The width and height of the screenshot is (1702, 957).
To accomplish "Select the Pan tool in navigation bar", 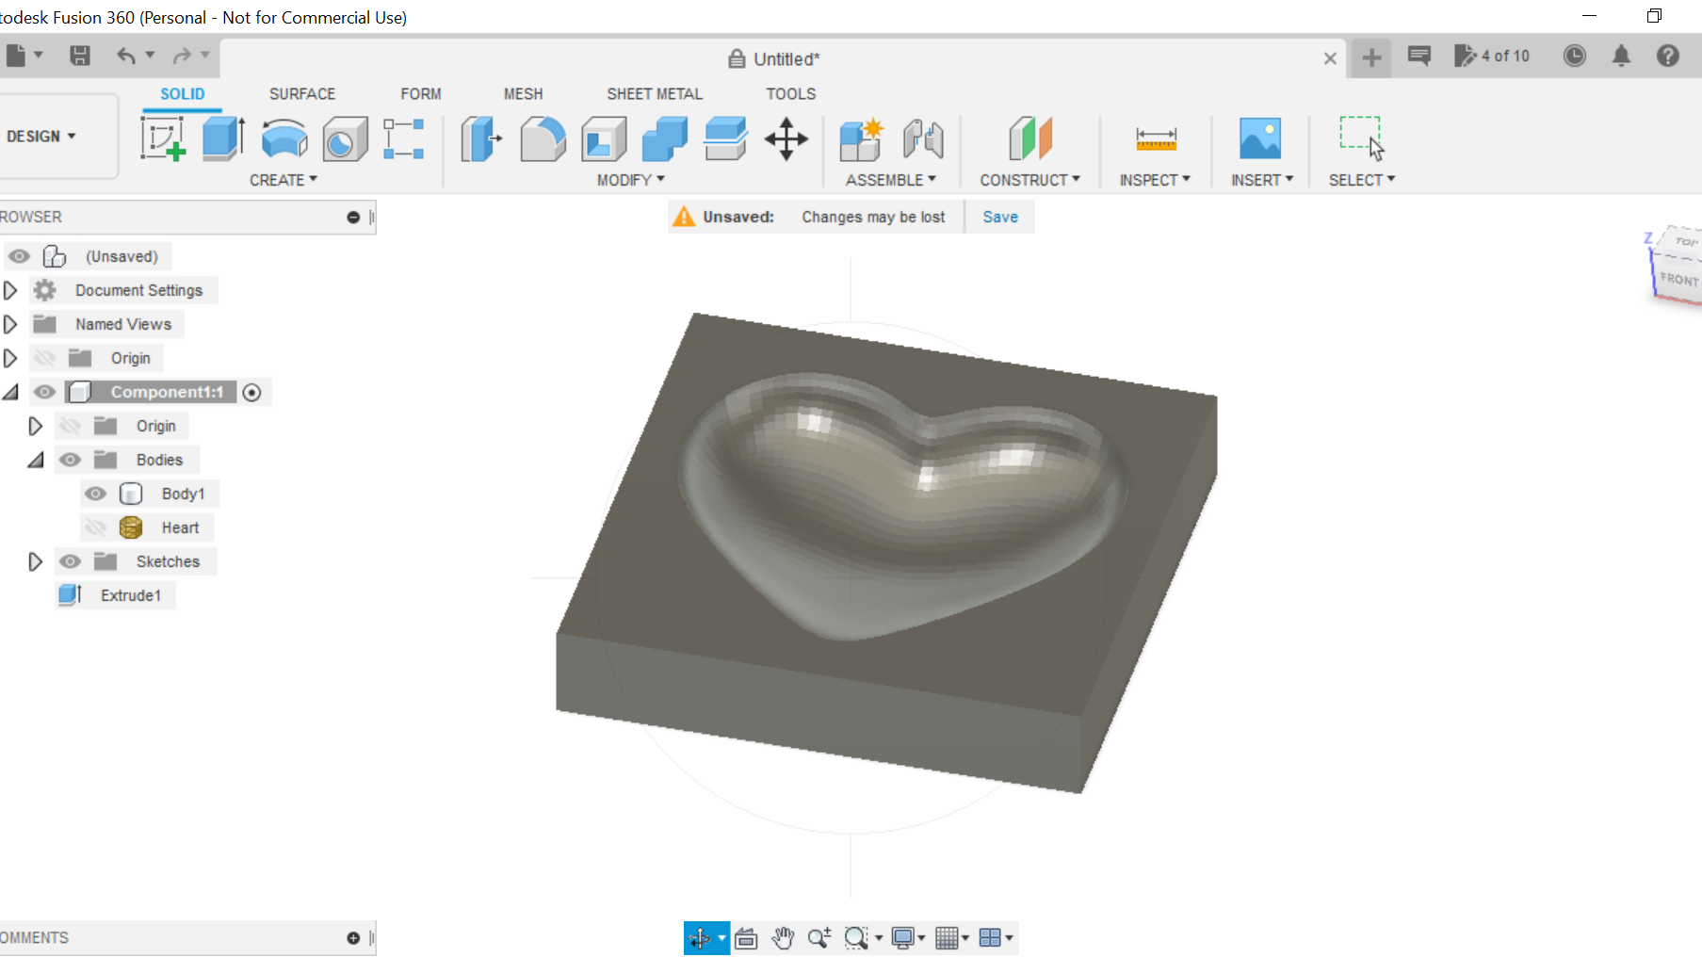I will pos(783,937).
